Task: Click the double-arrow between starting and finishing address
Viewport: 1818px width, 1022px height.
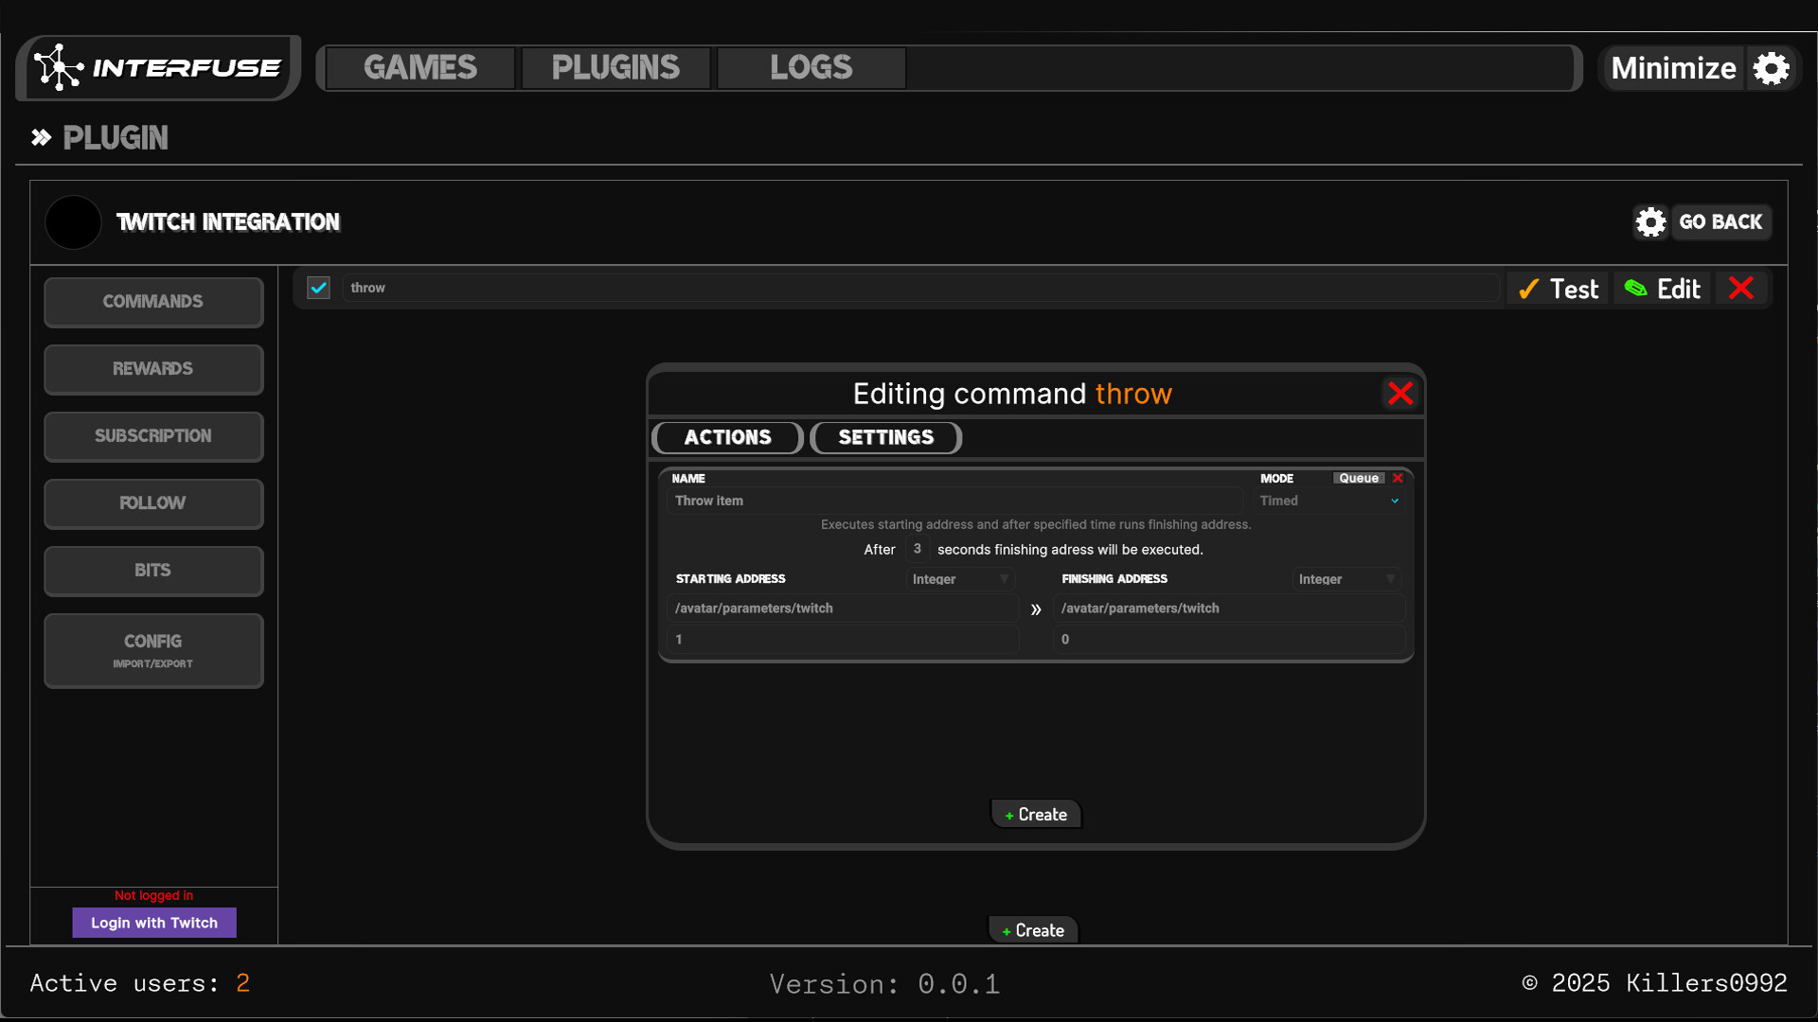Action: coord(1035,609)
